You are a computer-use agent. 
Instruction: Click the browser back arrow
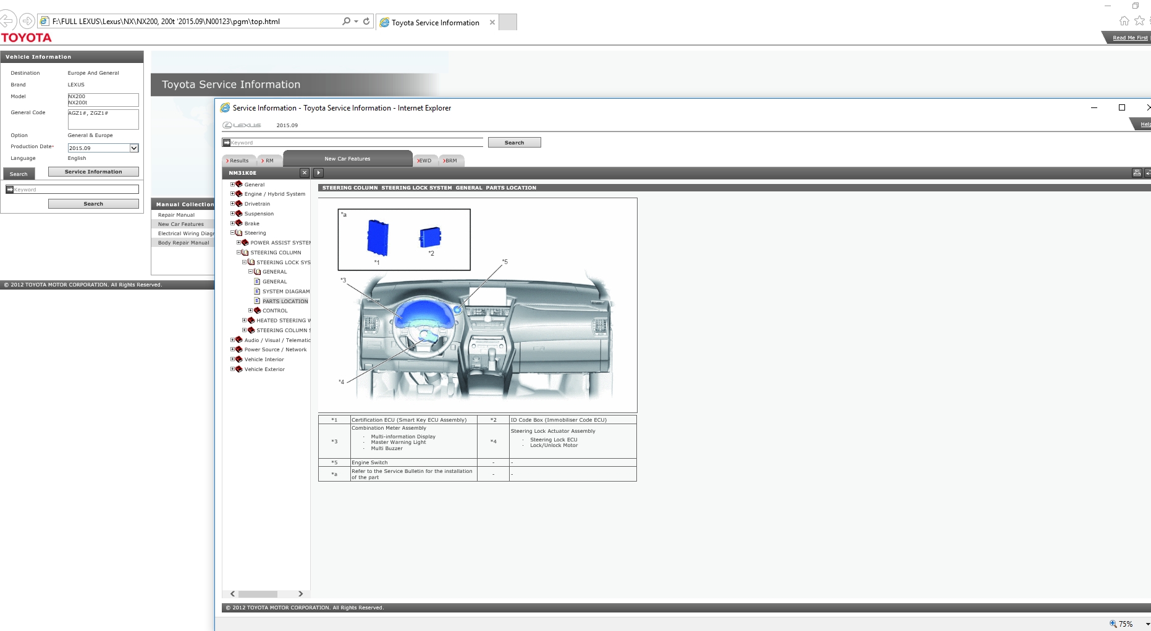6,21
